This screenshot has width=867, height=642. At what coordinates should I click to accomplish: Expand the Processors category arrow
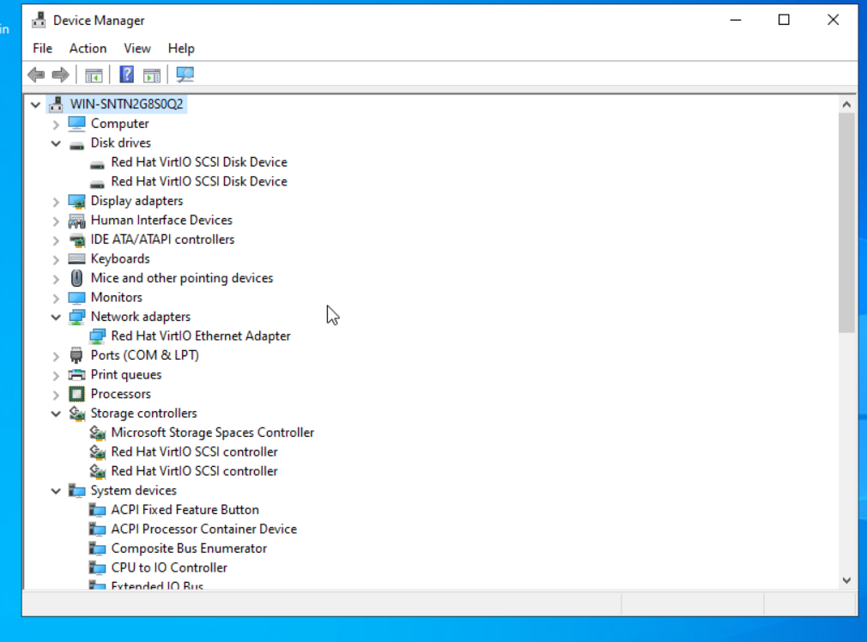[56, 394]
